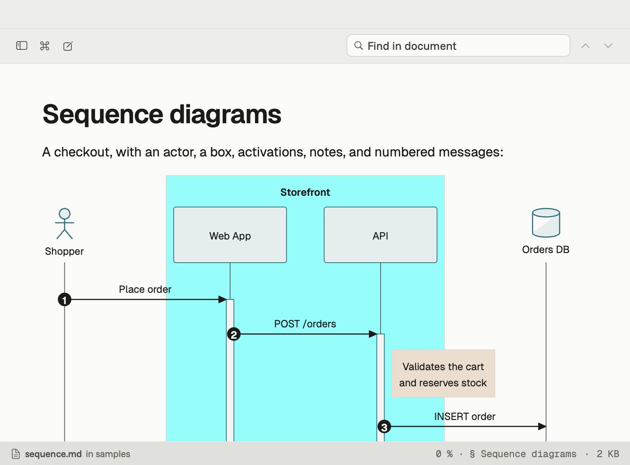The image size is (630, 465).
Task: Click the 0 % scroll indicator
Action: pyautogui.click(x=444, y=454)
